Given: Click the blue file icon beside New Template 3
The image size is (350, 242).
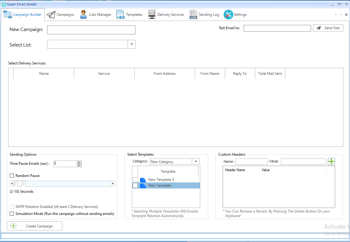Looking at the screenshot, I should pos(143,180).
